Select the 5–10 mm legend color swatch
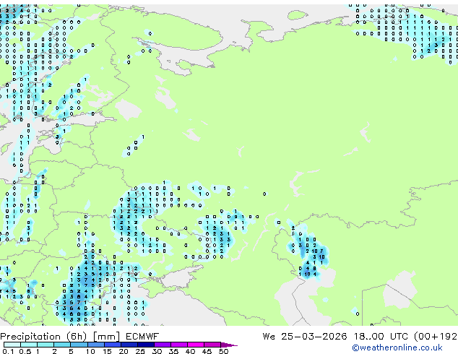This screenshot has height=354, width=458. 79,345
